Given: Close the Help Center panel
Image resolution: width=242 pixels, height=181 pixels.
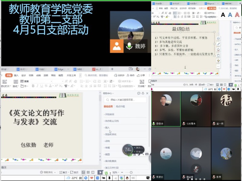Looking at the screenshot, I should coord(147,93).
